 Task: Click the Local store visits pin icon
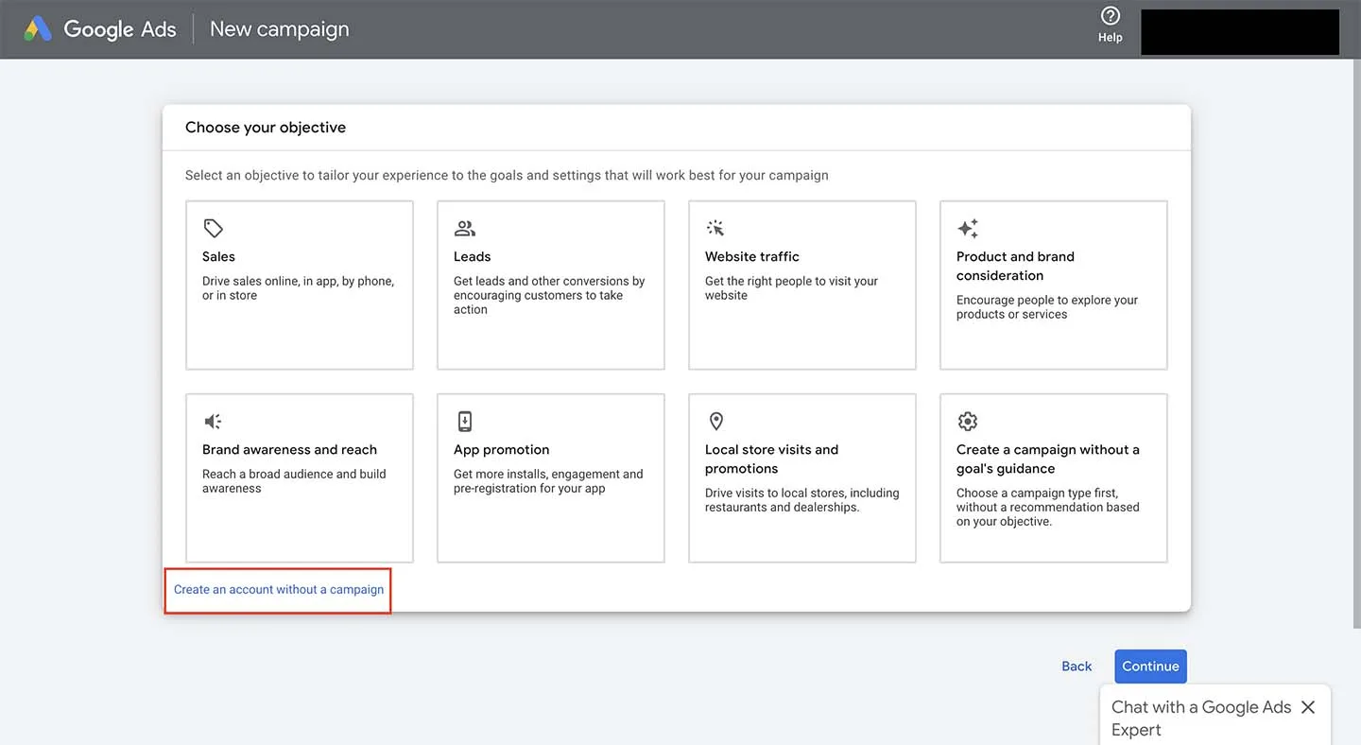click(715, 421)
